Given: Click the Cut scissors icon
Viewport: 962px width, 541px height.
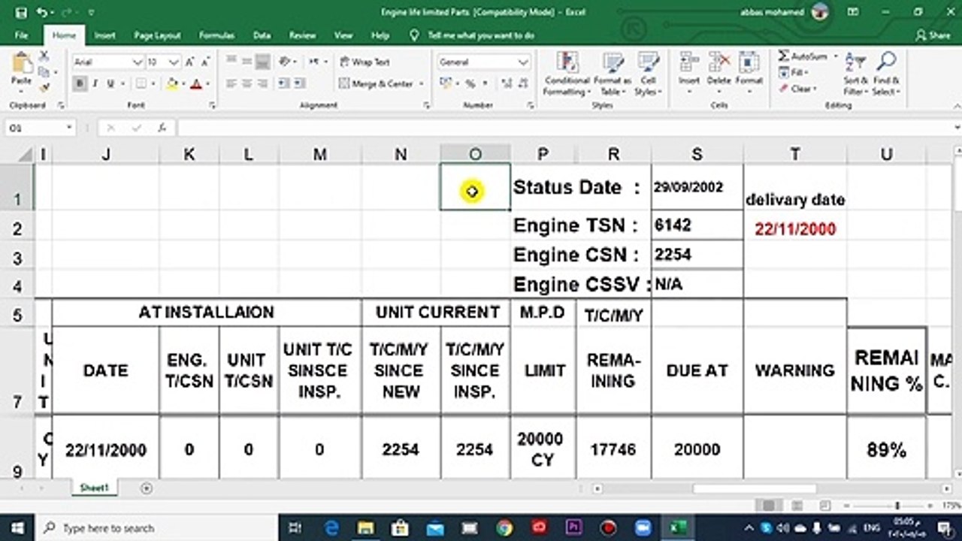Looking at the screenshot, I should tap(44, 56).
